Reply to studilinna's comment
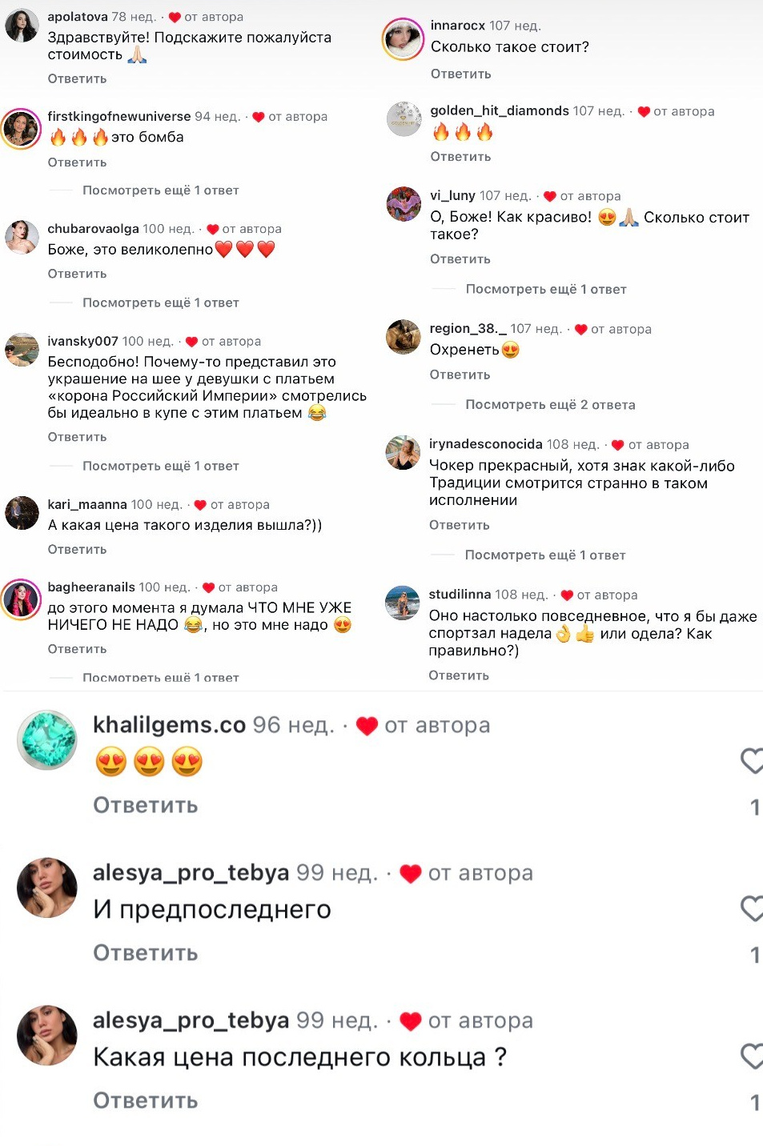The height and width of the screenshot is (1146, 763). coord(459,675)
